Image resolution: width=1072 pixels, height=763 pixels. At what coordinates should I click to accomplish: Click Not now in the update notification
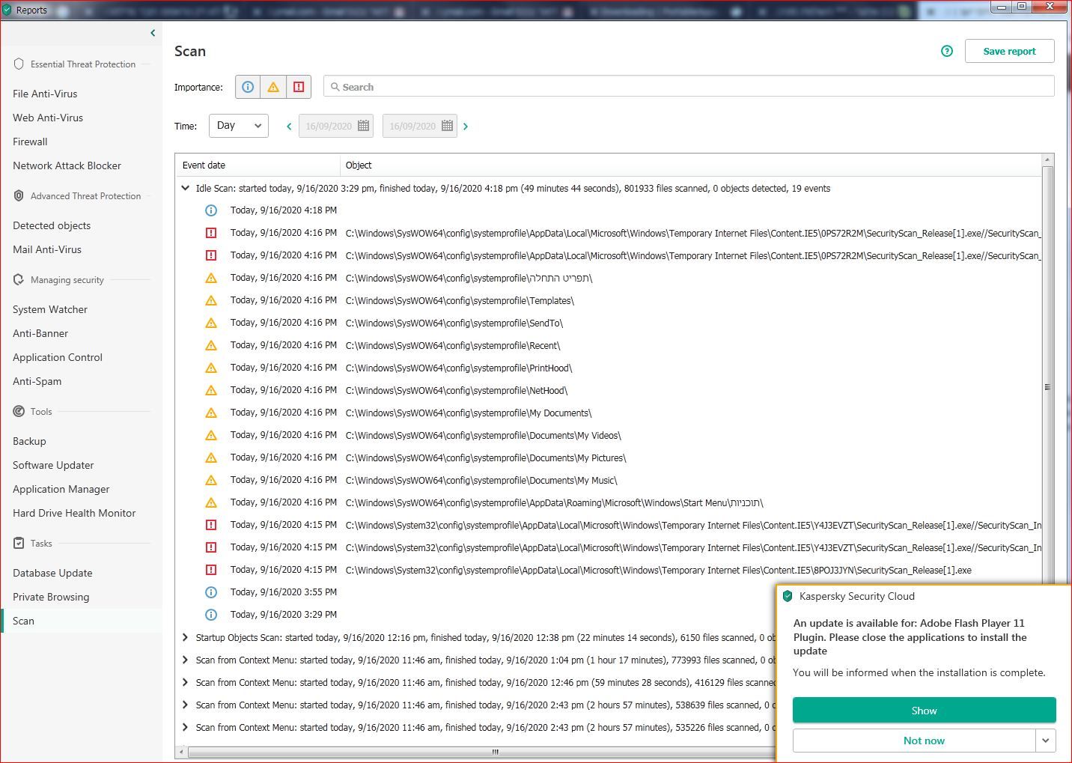click(x=914, y=741)
